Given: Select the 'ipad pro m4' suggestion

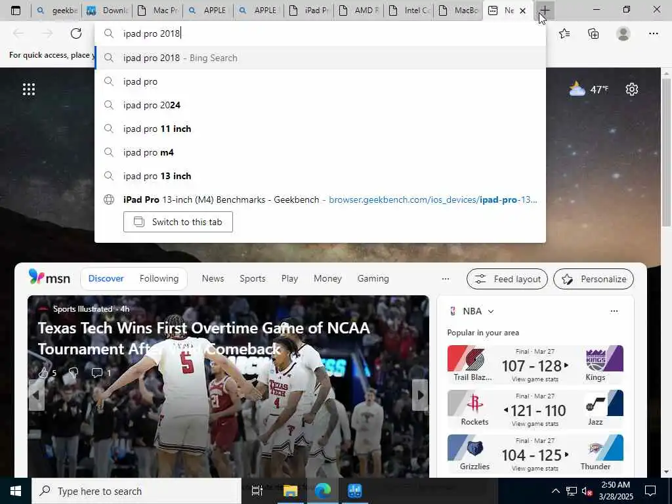Looking at the screenshot, I should point(320,152).
